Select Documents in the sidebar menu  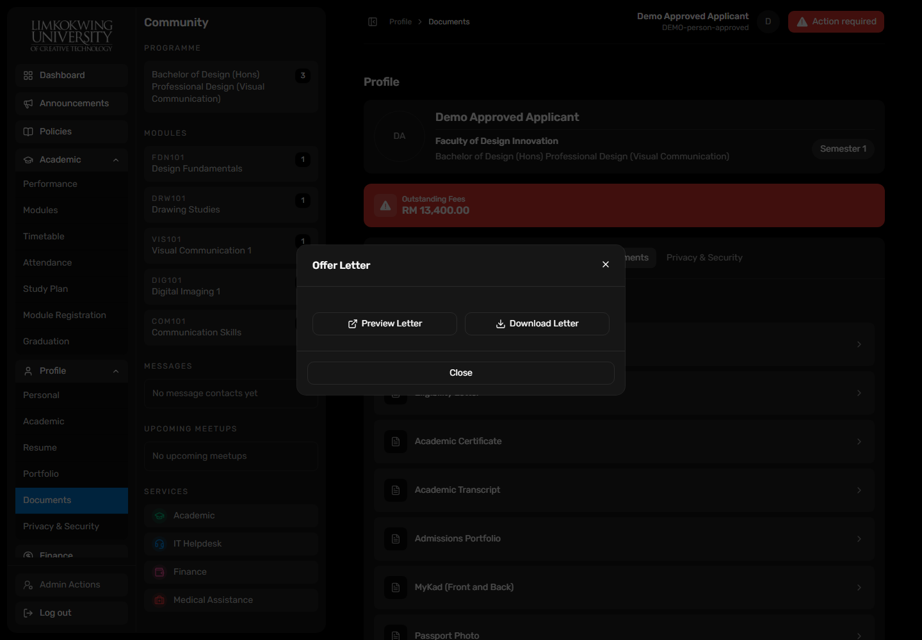(72, 500)
